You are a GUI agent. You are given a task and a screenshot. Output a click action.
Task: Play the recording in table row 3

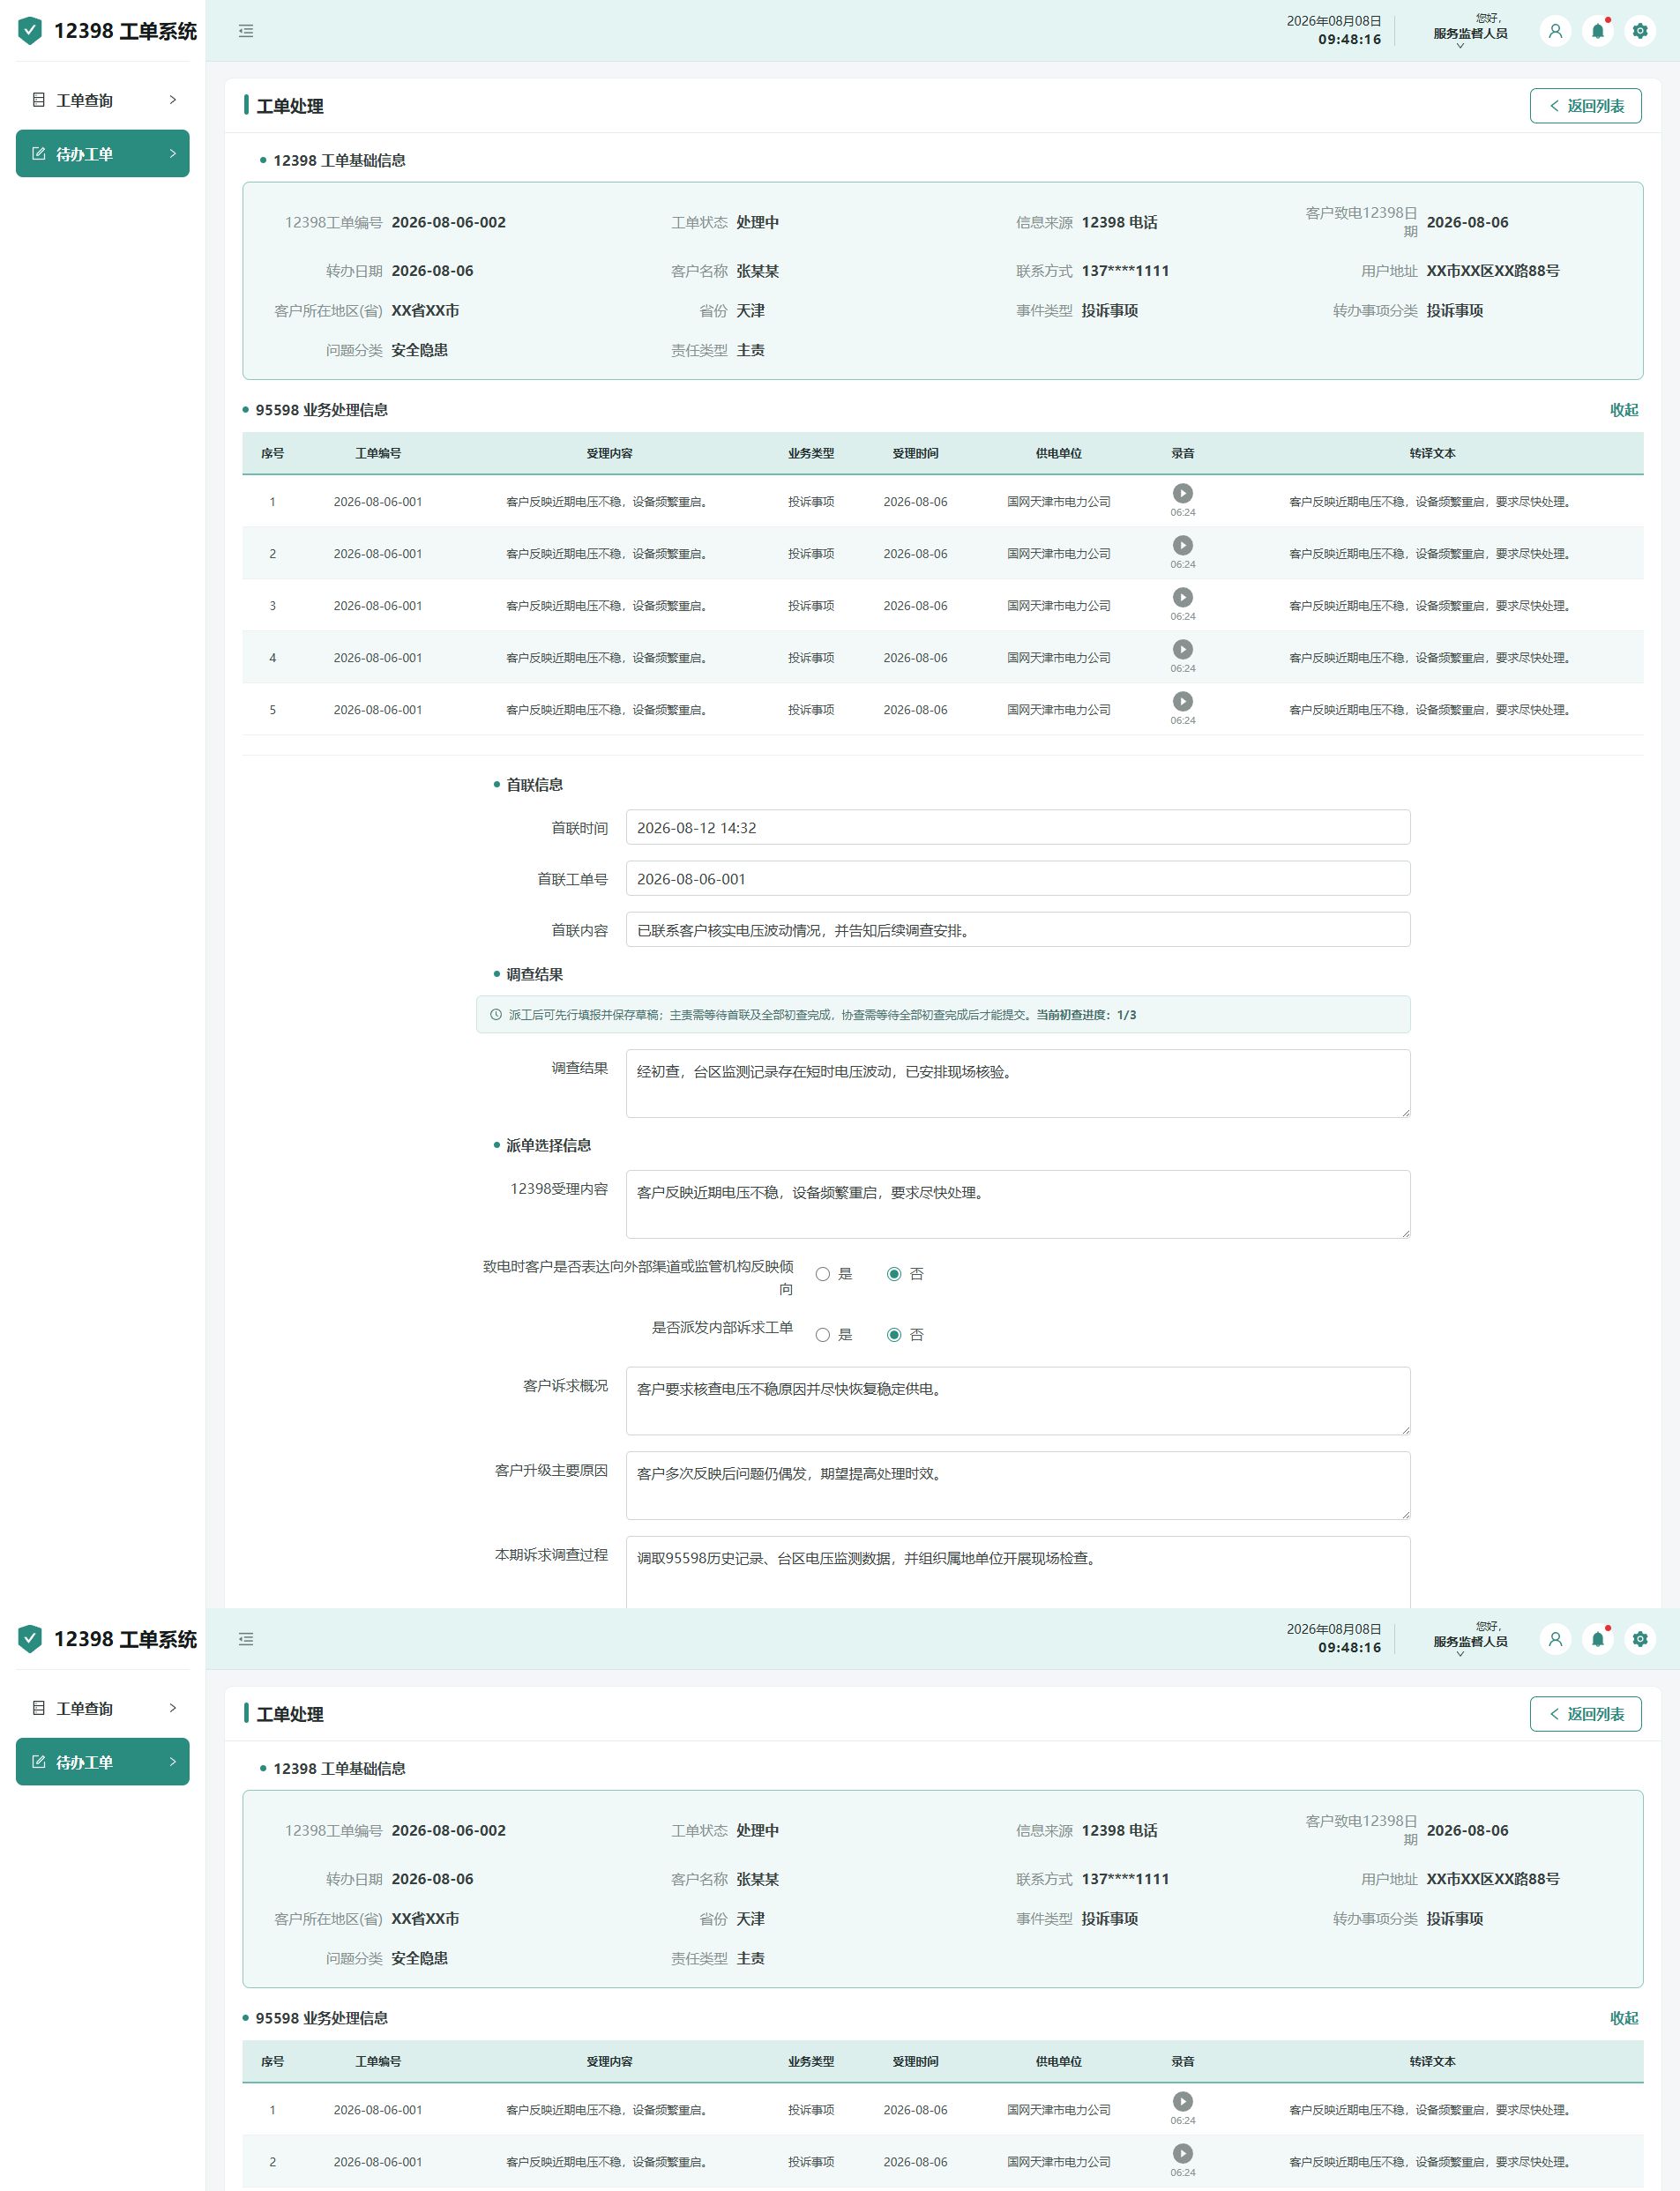(x=1182, y=597)
